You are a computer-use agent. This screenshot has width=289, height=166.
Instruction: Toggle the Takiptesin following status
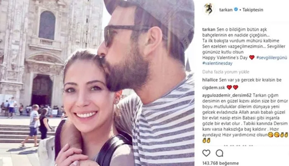(253, 10)
